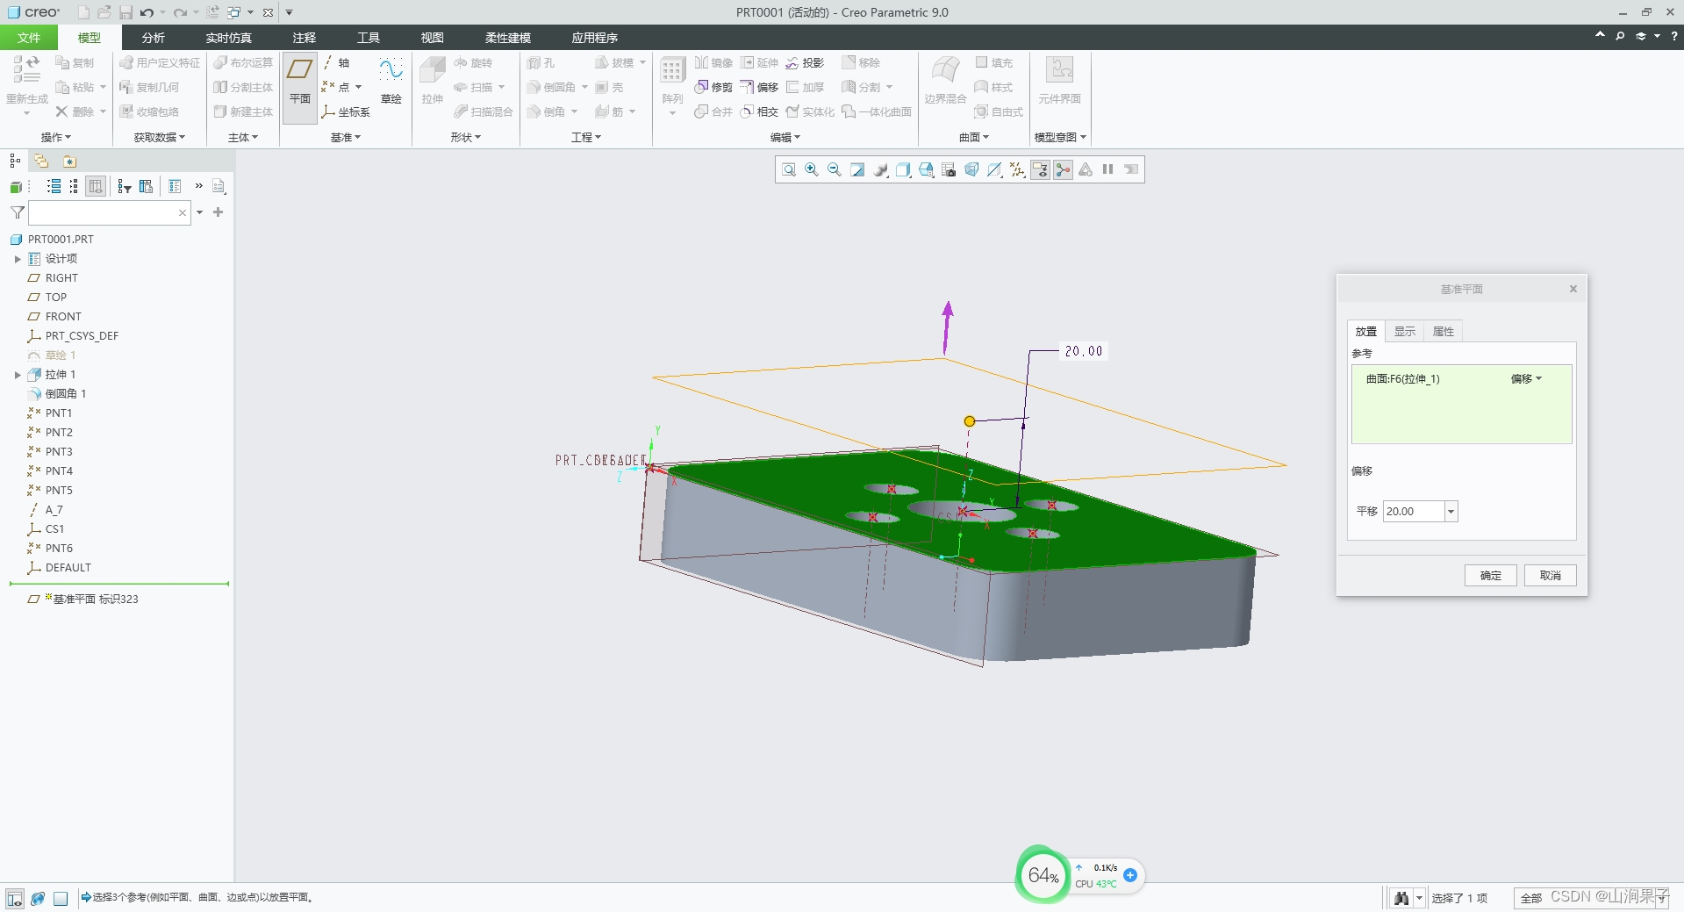
Task: Click the search magnifier icon in ribbon top-right
Action: pos(1620,36)
